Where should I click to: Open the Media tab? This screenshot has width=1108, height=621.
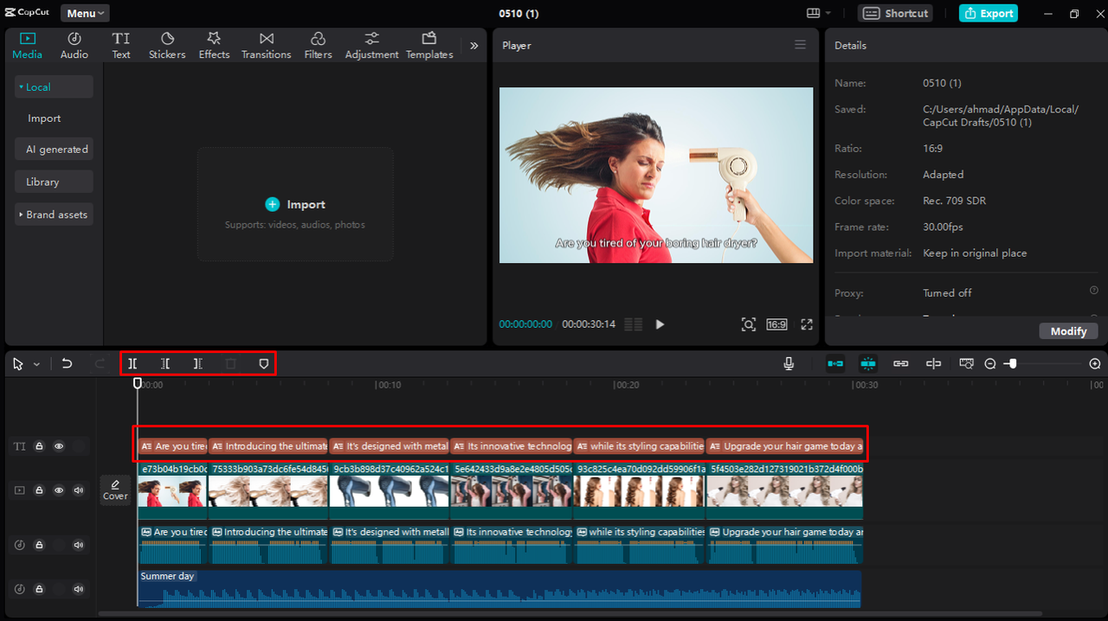pos(27,45)
